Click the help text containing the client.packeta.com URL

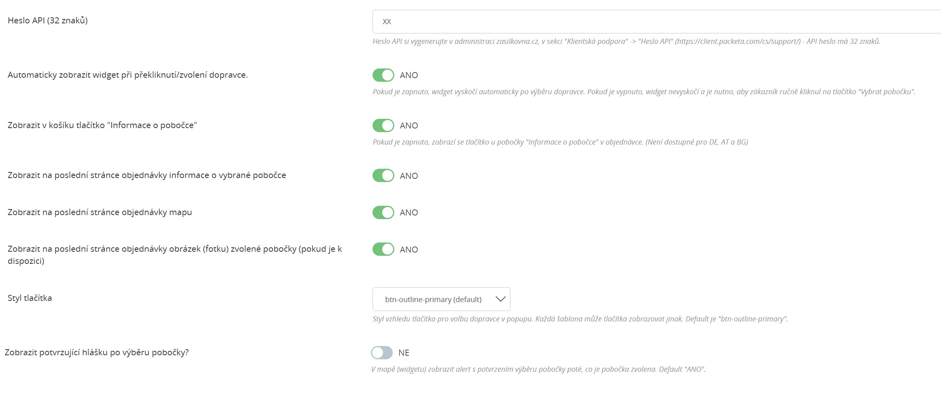point(626,41)
